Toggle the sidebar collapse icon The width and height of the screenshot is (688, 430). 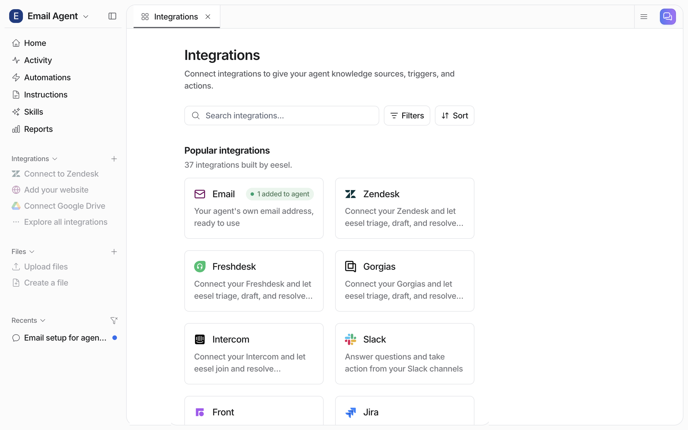coord(112,16)
